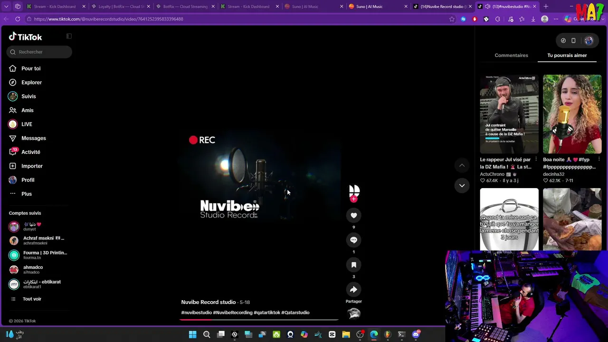Click the Partager share arrow
Screen dimensions: 608x342
pyautogui.click(x=353, y=289)
